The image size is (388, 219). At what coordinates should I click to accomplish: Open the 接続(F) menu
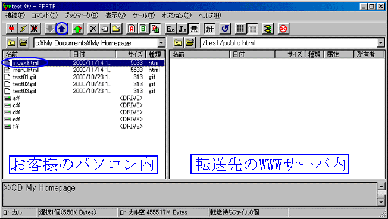[15, 15]
